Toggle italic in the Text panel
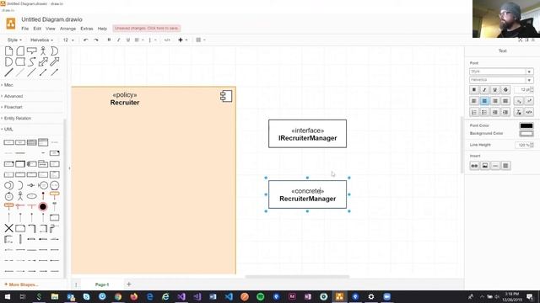Viewport: 540px width, 303px height. click(x=484, y=90)
